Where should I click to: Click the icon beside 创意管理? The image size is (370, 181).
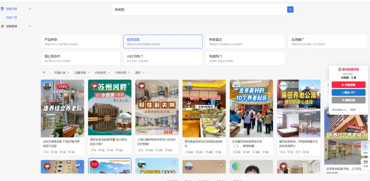pos(2,26)
